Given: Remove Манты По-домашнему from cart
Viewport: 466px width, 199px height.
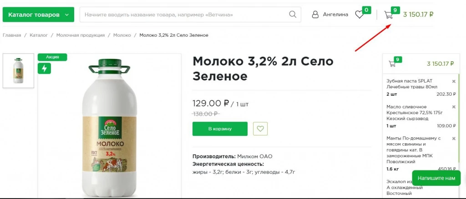Looking at the screenshot, I should point(454,138).
